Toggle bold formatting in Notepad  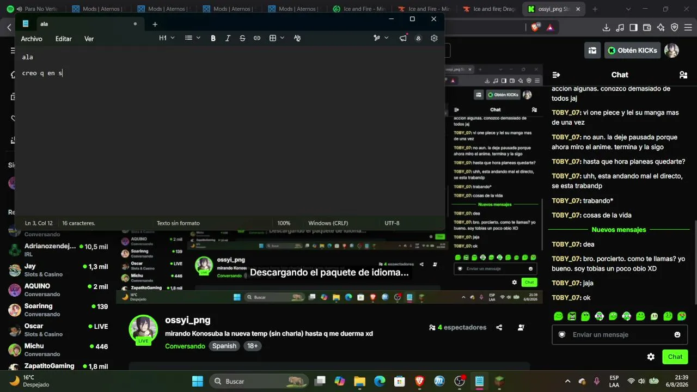213,38
